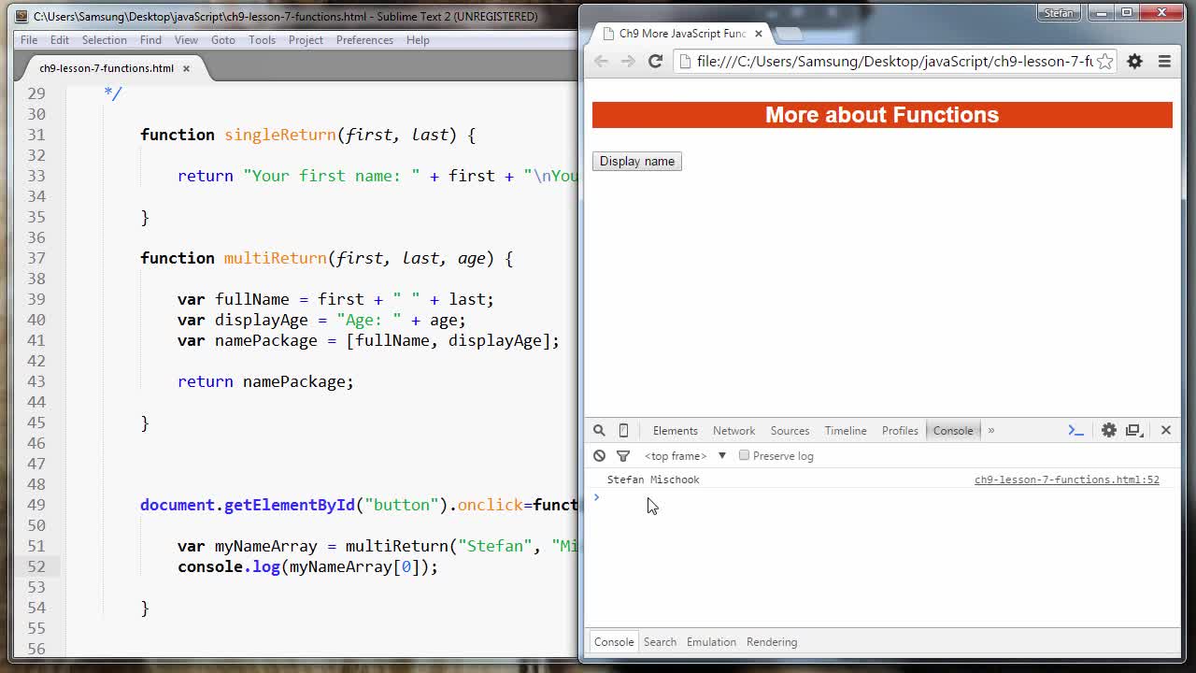This screenshot has width=1196, height=673.
Task: Click console prompt input line
Action: [x=883, y=497]
